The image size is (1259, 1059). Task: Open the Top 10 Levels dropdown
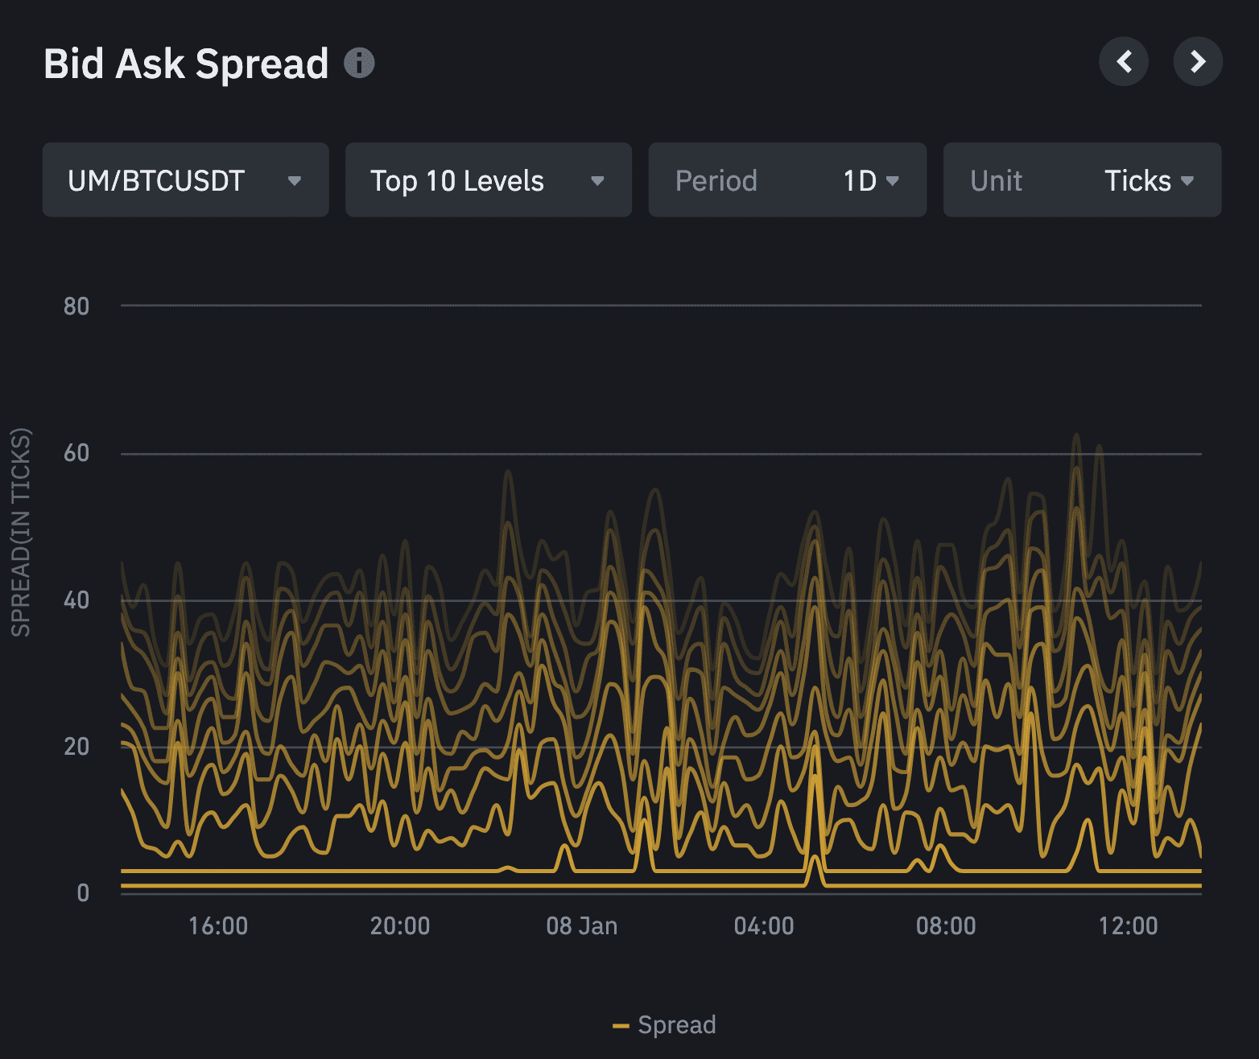(488, 180)
